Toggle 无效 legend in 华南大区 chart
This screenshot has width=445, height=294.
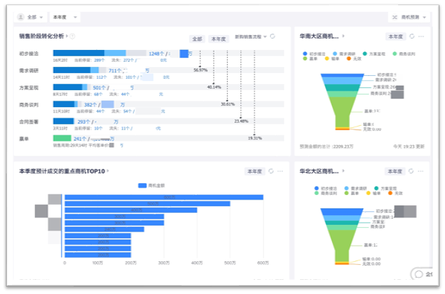(x=354, y=59)
